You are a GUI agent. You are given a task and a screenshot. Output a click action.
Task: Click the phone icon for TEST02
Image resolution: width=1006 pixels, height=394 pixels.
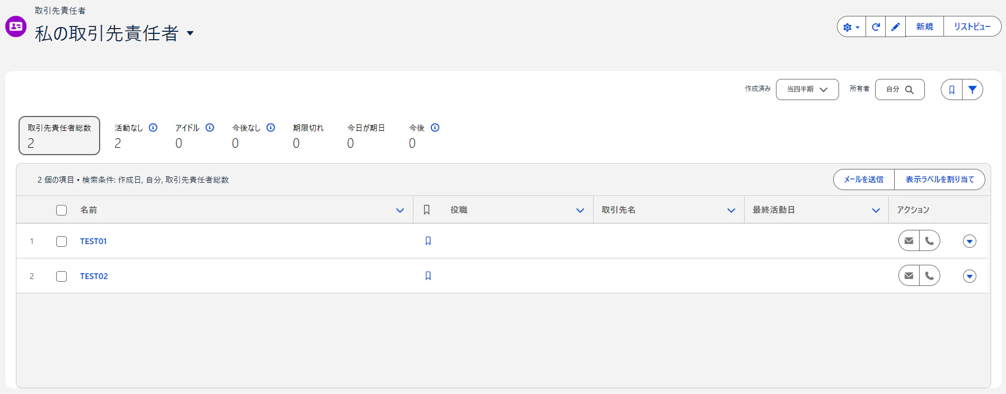929,276
